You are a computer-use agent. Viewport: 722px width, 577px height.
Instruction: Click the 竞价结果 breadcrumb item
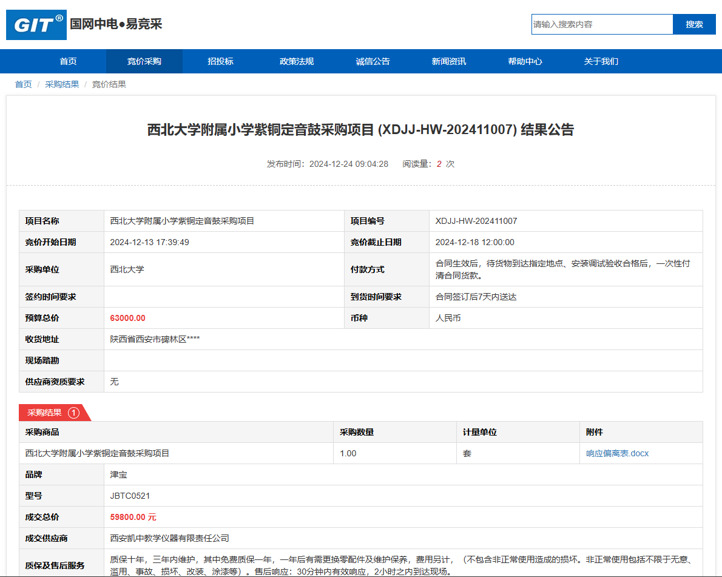pyautogui.click(x=109, y=84)
